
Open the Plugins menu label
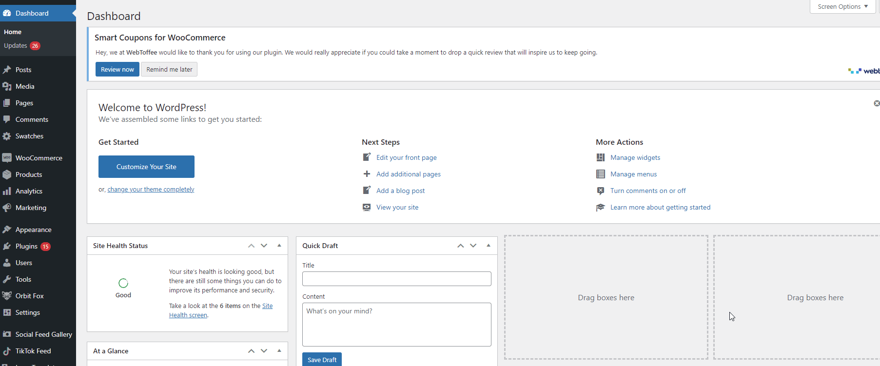pyautogui.click(x=26, y=246)
